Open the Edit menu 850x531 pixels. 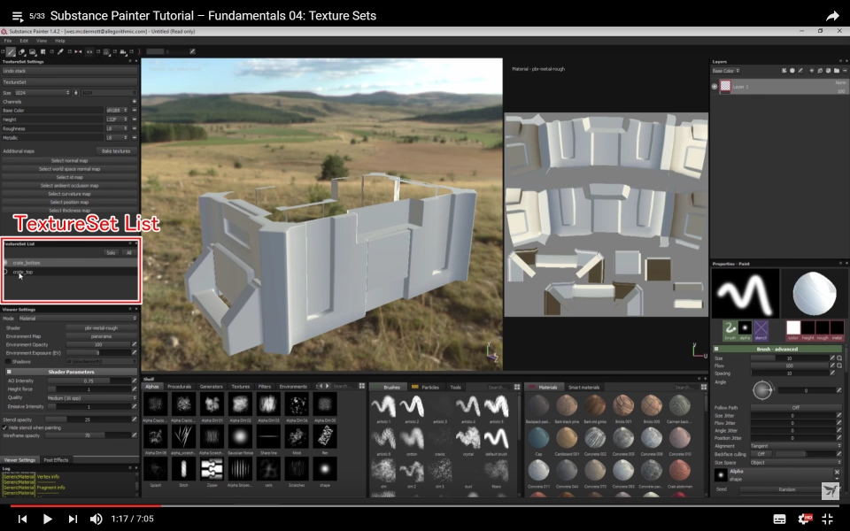24,41
